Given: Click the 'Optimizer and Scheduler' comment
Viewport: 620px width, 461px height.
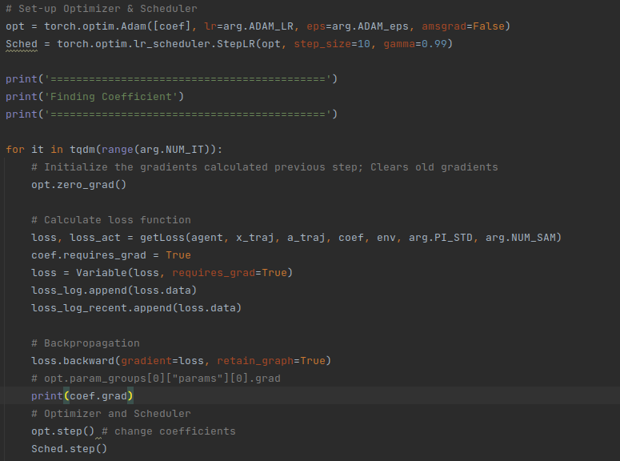Looking at the screenshot, I should 111,414.
